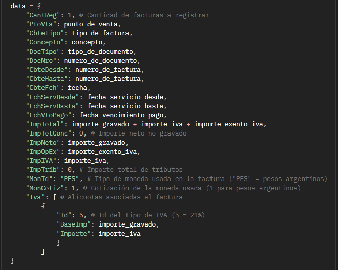Click the "Importe neto no gravado" comment
The image size is (338, 270).
tap(137, 133)
